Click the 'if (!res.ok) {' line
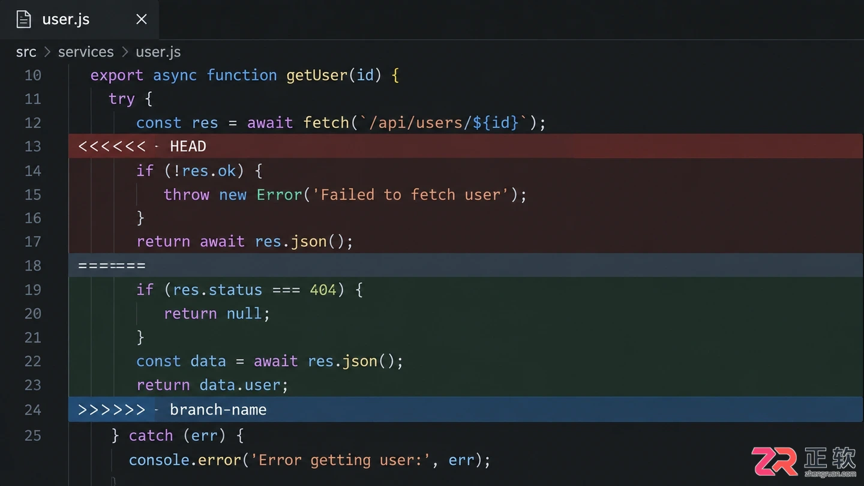Viewport: 864px width, 486px height. coord(199,171)
